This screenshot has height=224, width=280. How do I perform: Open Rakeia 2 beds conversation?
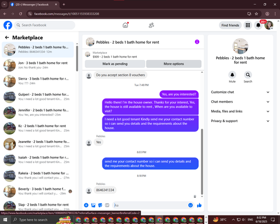click(38, 175)
